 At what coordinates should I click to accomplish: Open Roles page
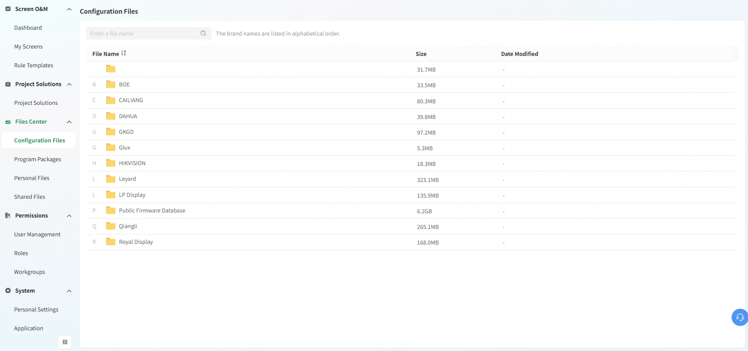coord(21,253)
